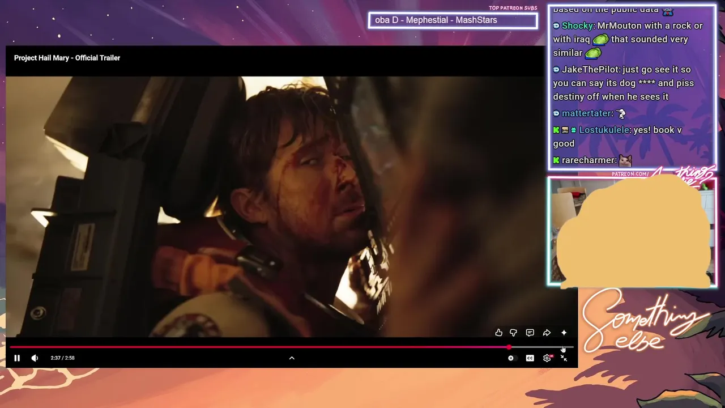
Task: Click mattertater's username in chat
Action: [x=586, y=113]
